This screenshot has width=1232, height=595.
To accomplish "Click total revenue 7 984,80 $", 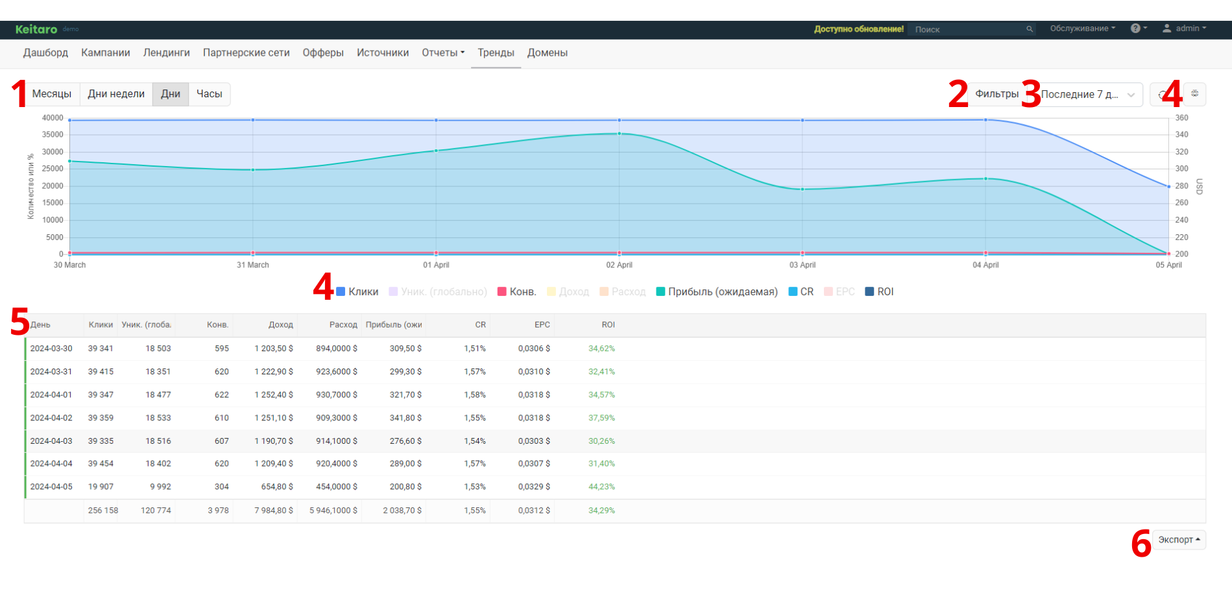I will tap(274, 511).
